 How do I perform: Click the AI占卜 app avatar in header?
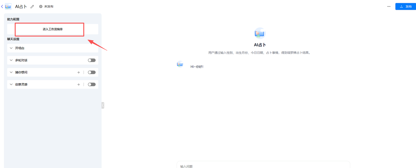(x=8, y=6)
